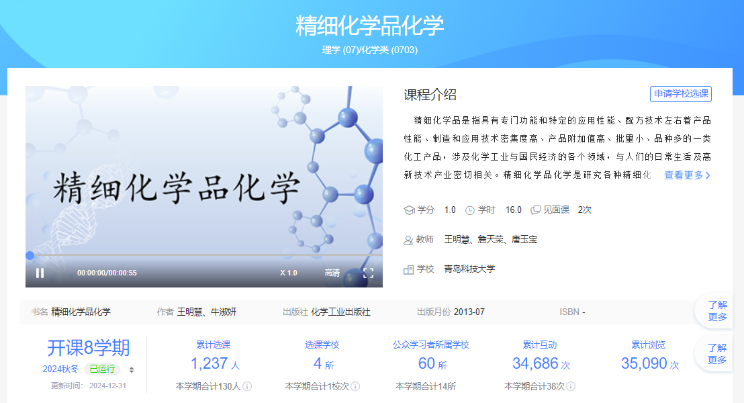Click the 教师 person icon
This screenshot has height=403, width=744.
pos(408,240)
